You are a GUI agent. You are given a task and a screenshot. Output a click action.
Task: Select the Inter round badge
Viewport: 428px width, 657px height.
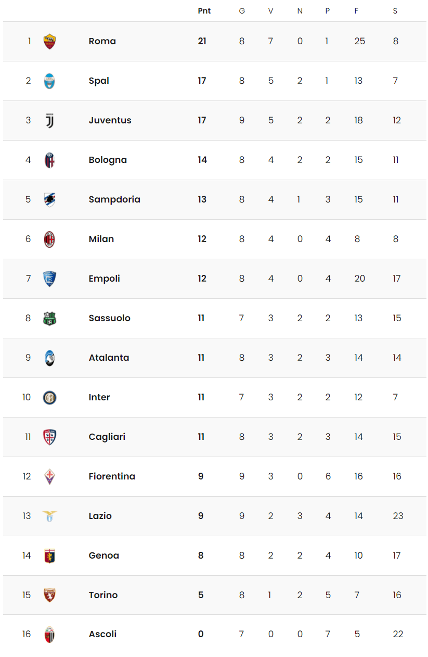tap(49, 397)
